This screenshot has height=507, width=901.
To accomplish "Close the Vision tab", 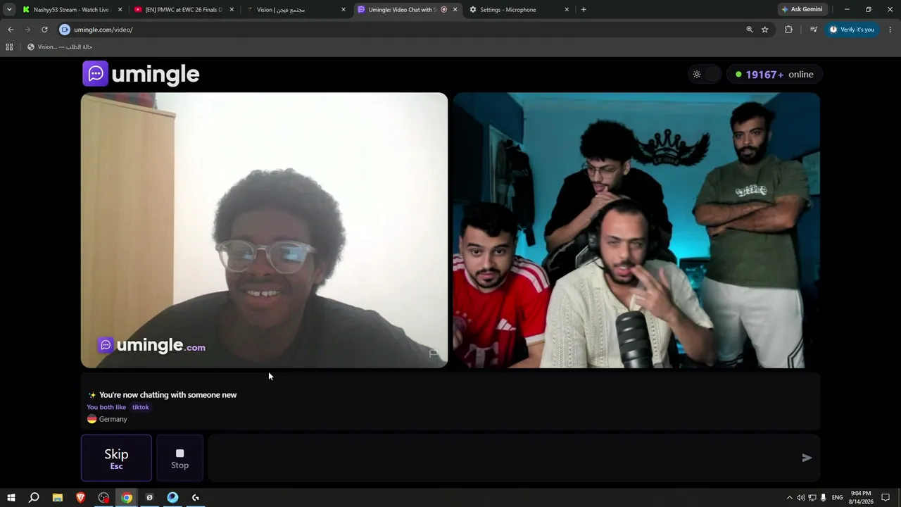I will coord(344,10).
